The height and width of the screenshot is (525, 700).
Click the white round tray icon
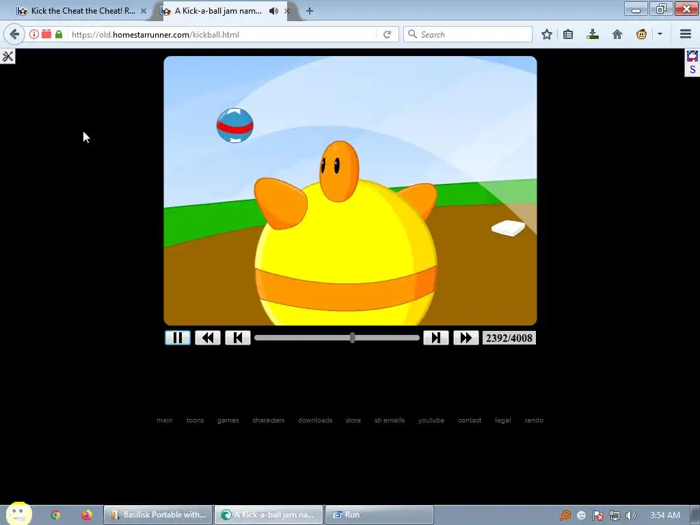tap(581, 515)
